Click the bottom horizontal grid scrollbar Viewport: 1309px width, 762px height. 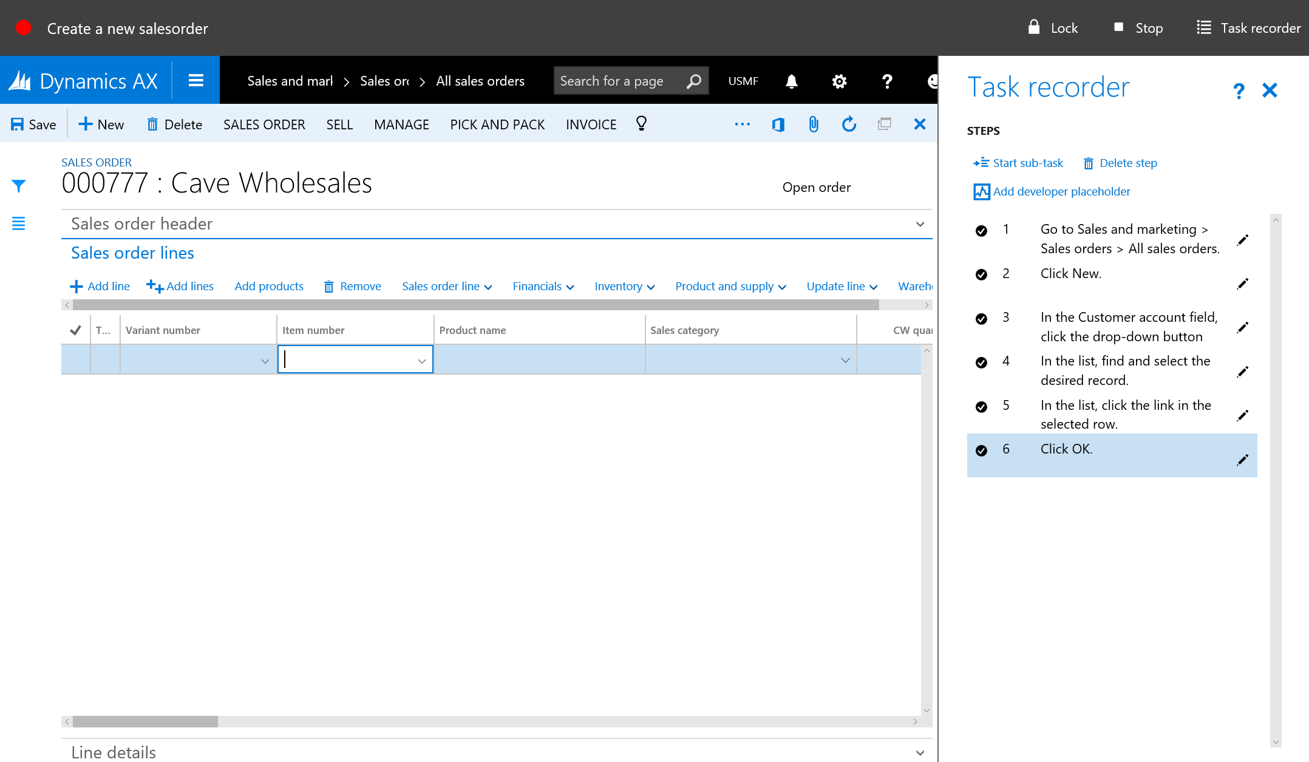coord(144,722)
